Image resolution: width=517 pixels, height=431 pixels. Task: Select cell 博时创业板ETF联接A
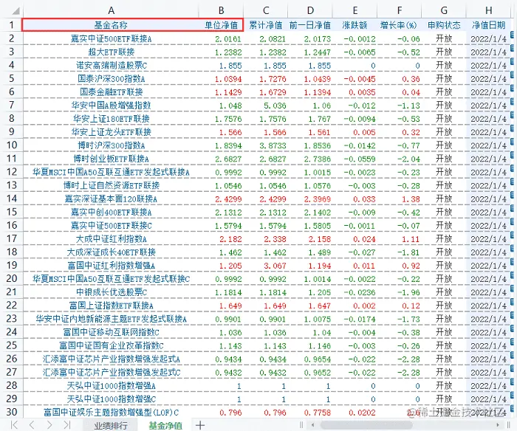pyautogui.click(x=111, y=159)
